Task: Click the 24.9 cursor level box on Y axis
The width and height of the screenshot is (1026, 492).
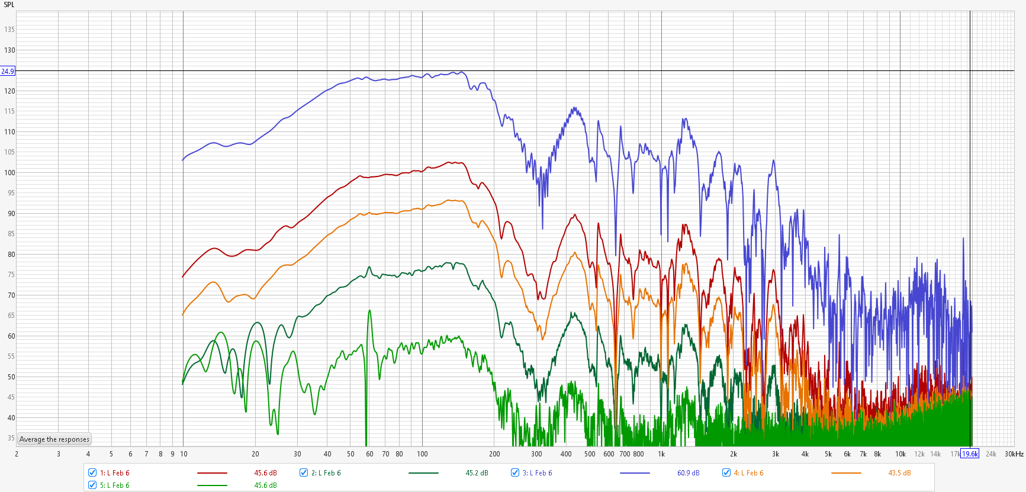Action: [8, 71]
